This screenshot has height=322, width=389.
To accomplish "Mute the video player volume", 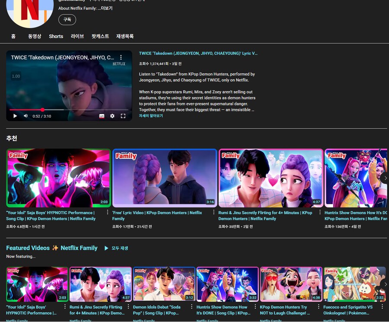I will point(26,116).
